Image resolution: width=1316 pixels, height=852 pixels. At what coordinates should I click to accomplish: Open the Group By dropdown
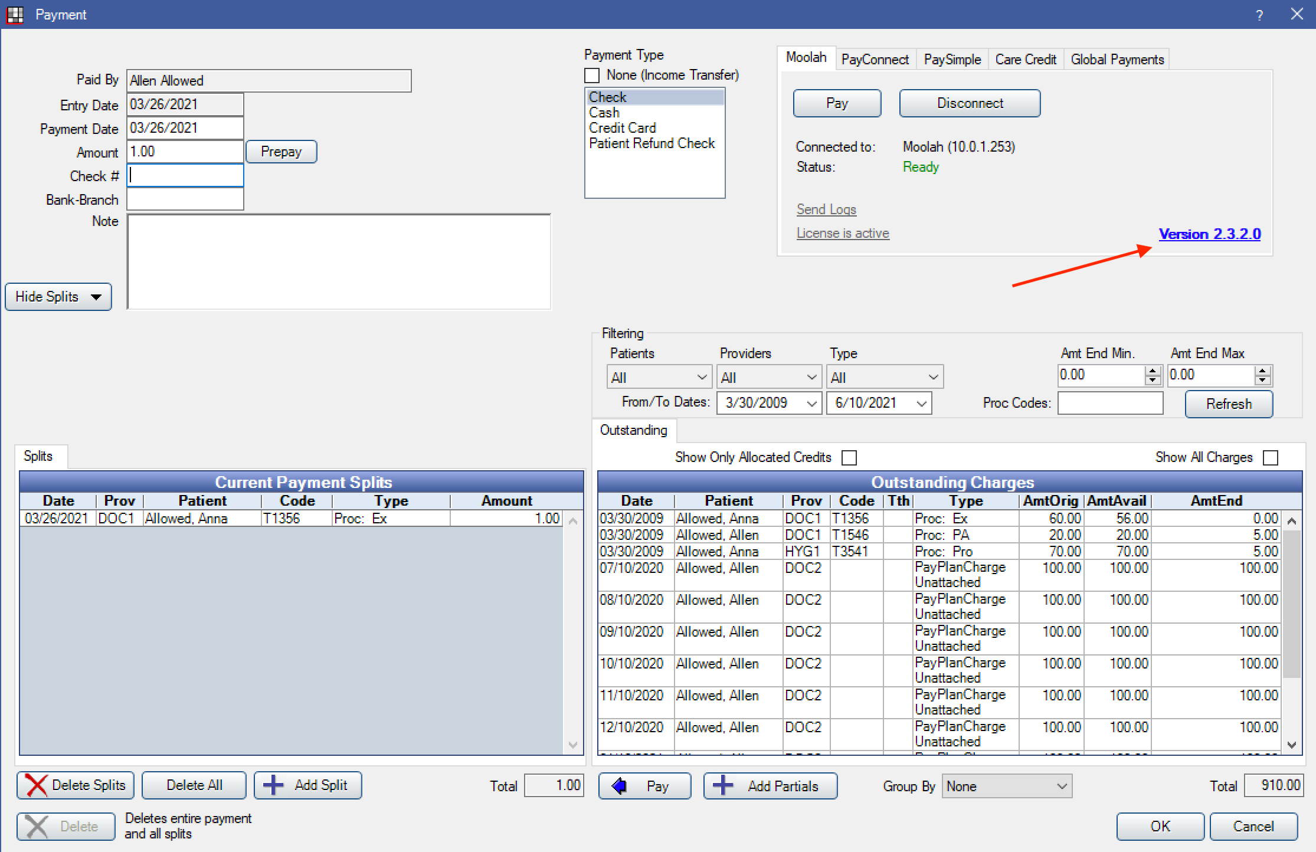pos(1007,786)
